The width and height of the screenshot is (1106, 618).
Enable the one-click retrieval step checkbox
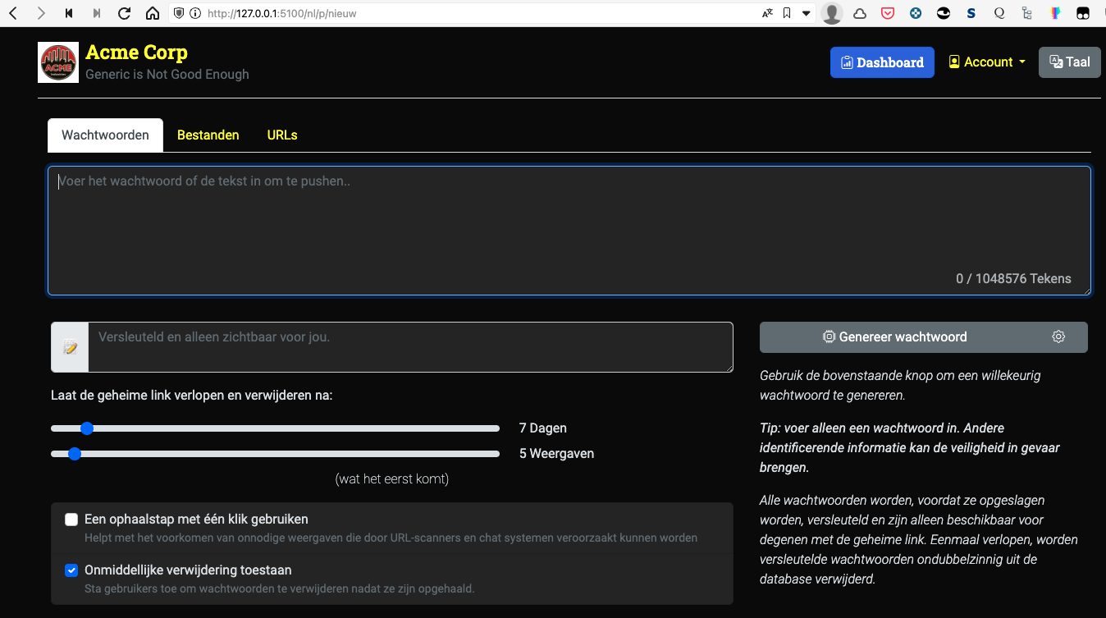(x=71, y=520)
